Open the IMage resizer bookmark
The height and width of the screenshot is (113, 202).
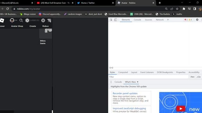[28, 14]
